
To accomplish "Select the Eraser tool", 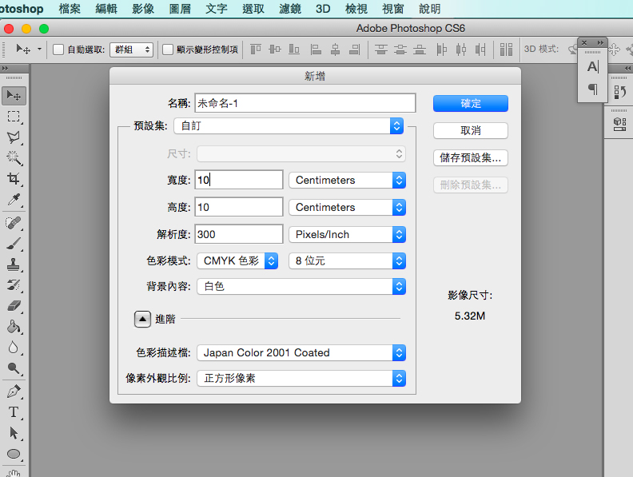I will [x=14, y=306].
